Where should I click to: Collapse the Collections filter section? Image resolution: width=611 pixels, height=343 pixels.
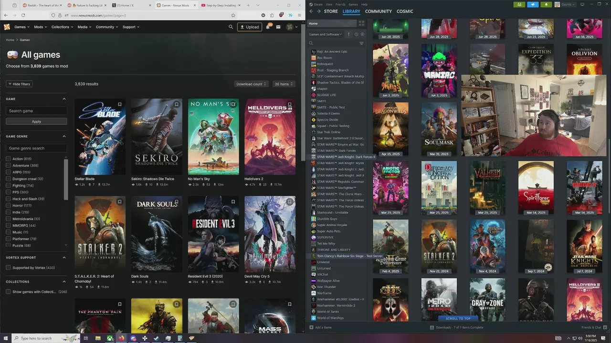(x=64, y=282)
